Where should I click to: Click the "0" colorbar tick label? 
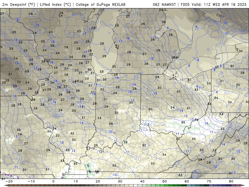click(53, 181)
